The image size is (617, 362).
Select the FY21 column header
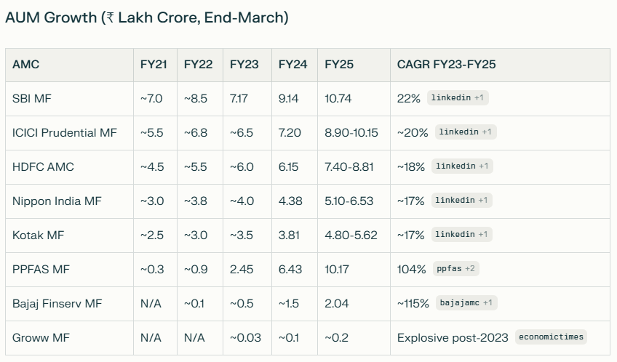(154, 65)
